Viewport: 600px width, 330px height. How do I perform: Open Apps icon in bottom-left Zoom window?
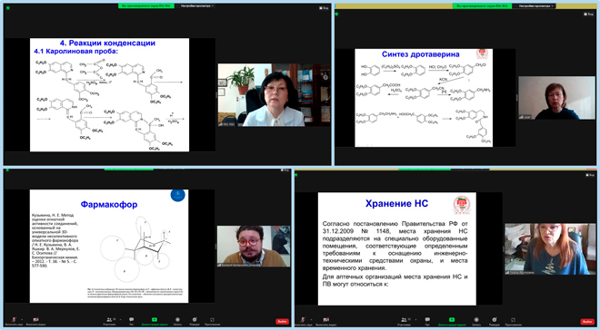pos(212,320)
